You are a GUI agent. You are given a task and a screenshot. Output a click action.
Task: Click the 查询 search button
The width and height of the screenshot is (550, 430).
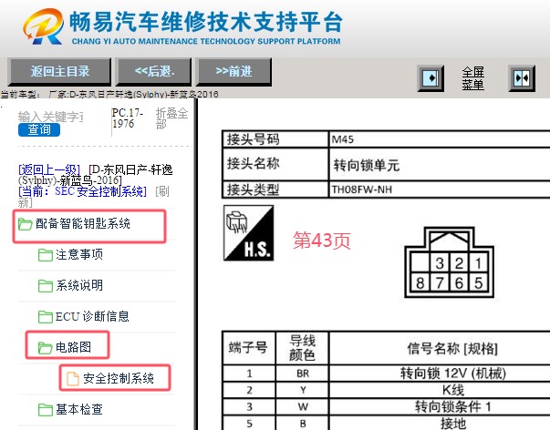coord(39,129)
